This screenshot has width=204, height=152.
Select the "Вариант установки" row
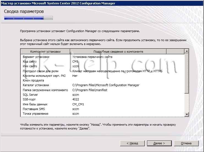[102, 57]
